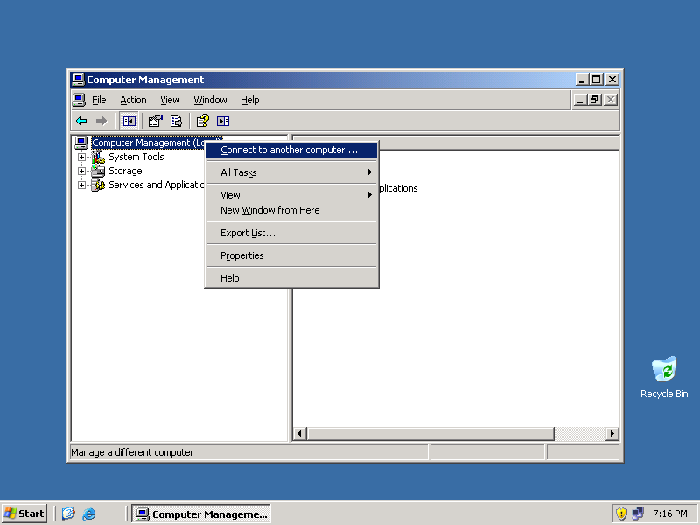
Task: Click the Start button
Action: [x=24, y=514]
